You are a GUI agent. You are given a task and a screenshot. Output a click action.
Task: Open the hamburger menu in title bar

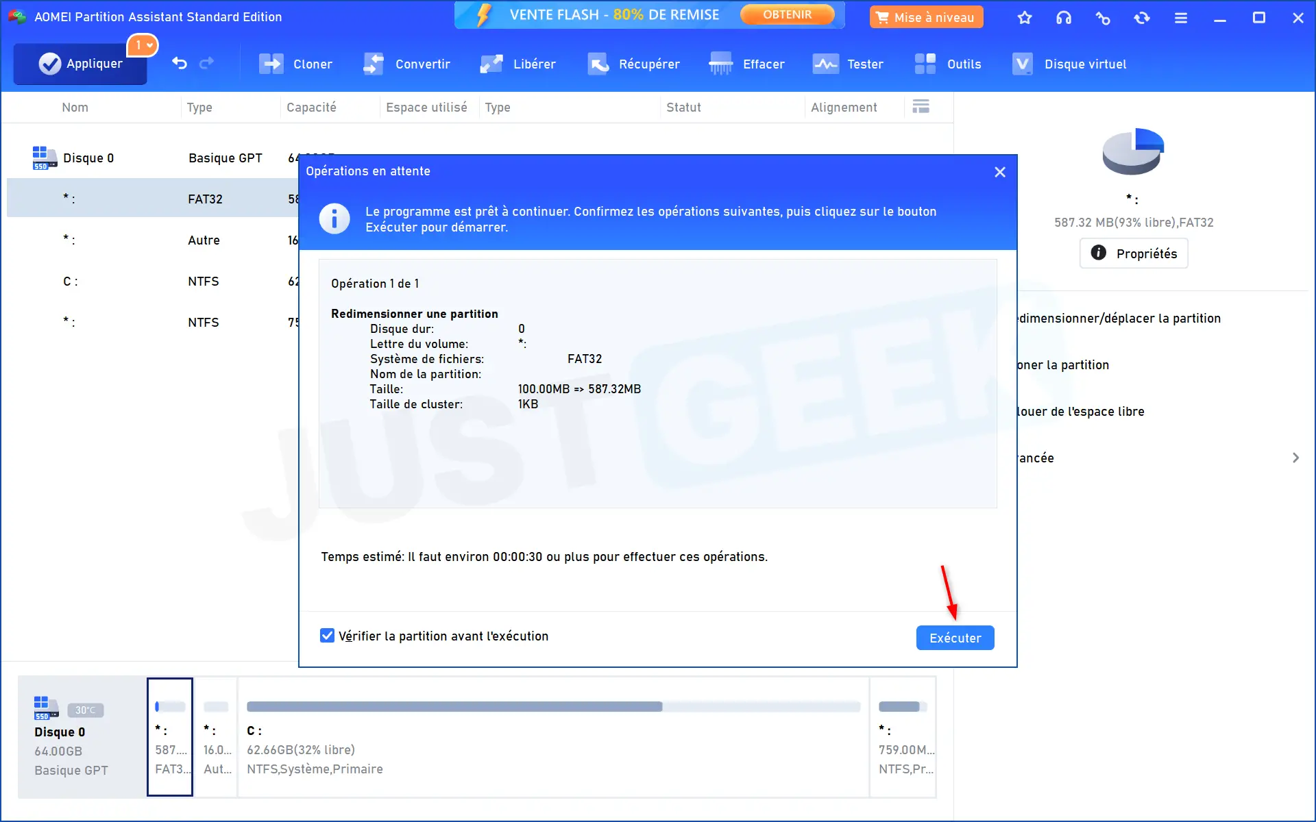click(x=1181, y=18)
